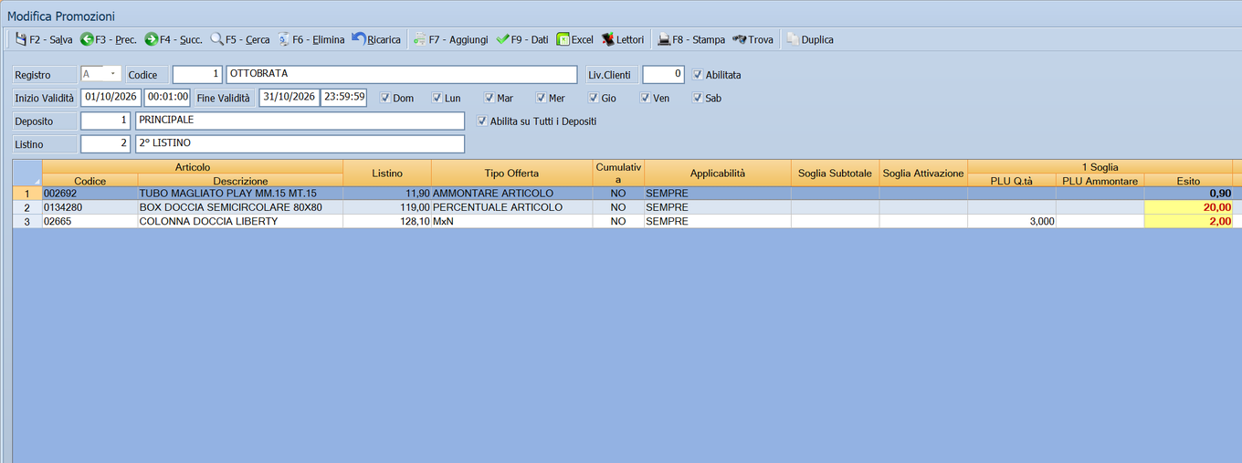Screen dimensions: 1242x463
Task: Click the Listino label button beside 2° LISTINO
Action: (x=45, y=143)
